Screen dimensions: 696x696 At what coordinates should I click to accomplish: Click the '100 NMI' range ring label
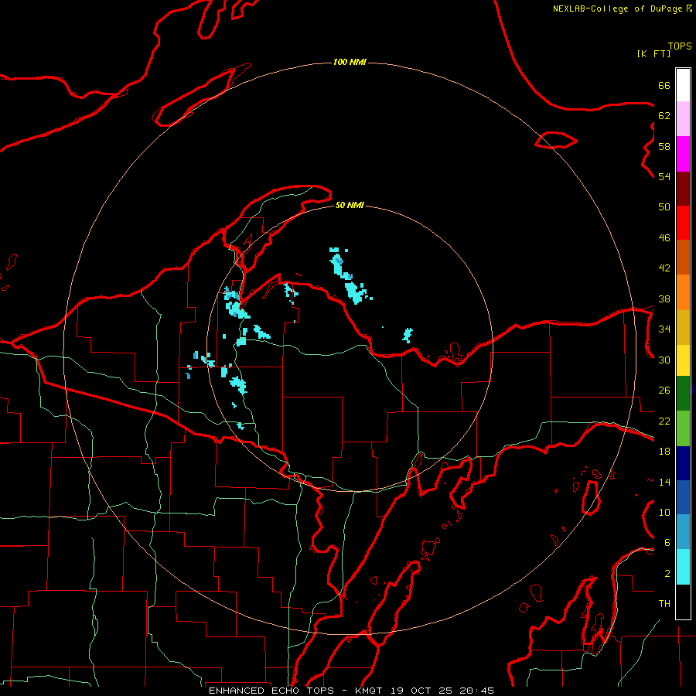pyautogui.click(x=350, y=62)
